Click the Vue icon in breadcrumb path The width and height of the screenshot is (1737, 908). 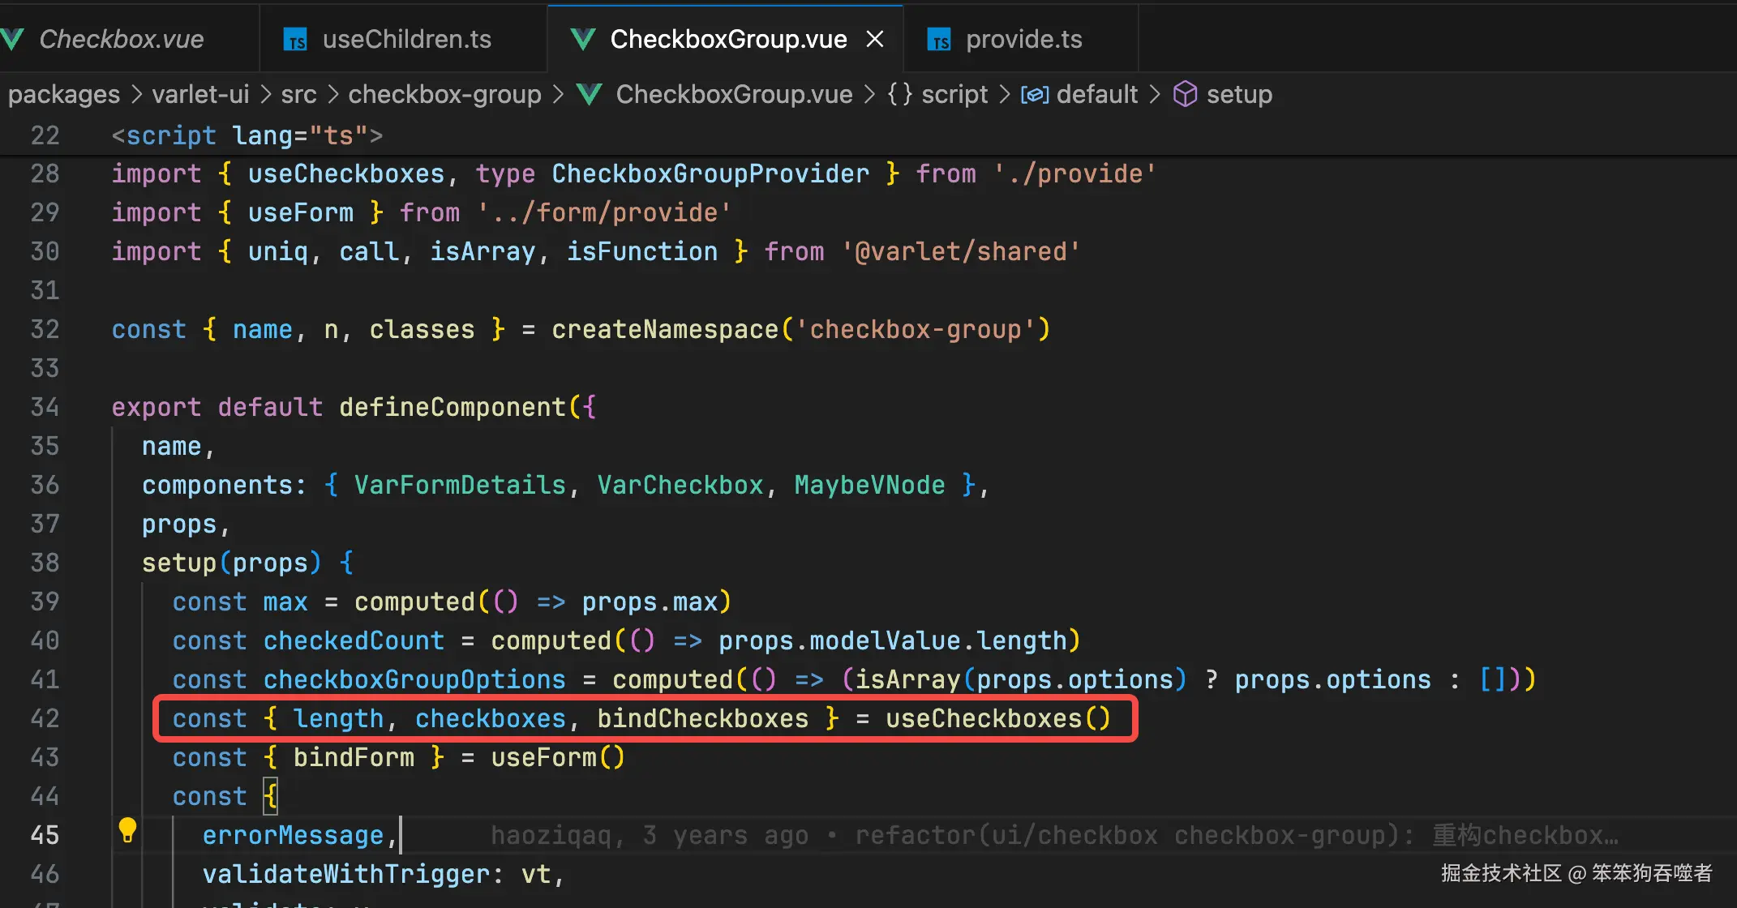tap(589, 95)
